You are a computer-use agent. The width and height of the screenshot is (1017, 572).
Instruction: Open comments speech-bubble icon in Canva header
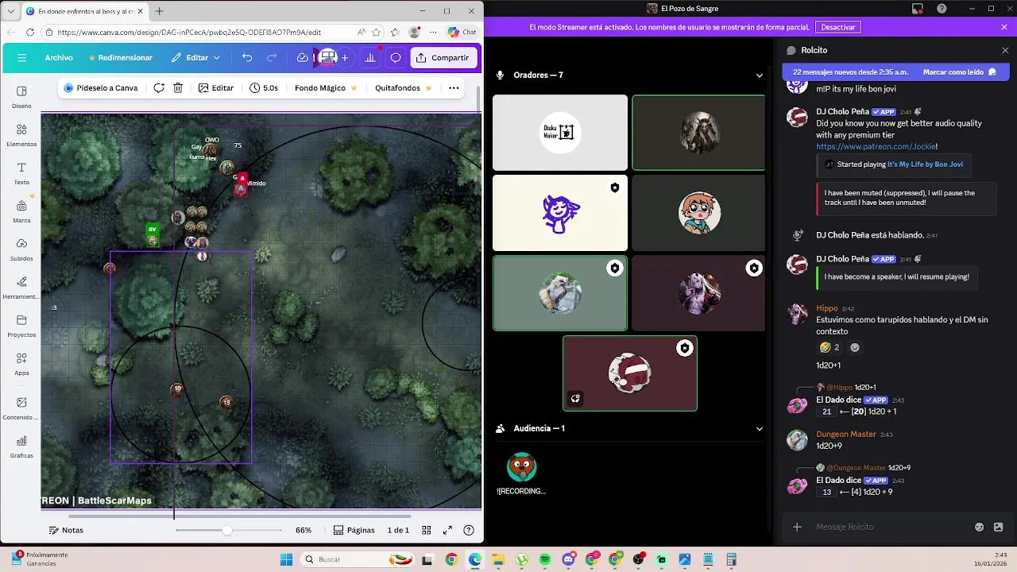tap(396, 58)
